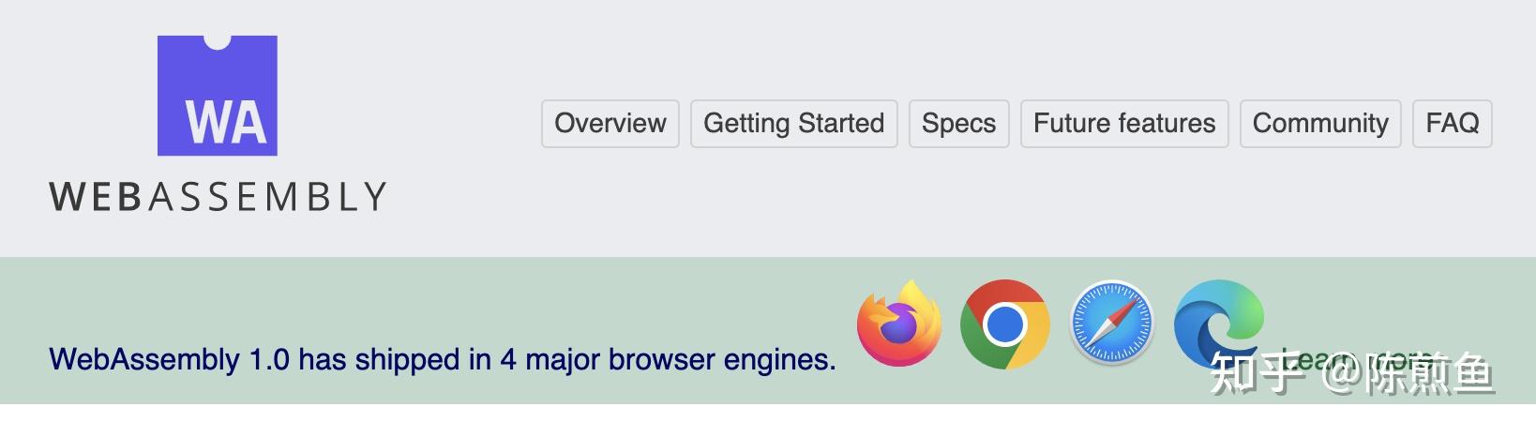Open the Specs section
This screenshot has height=437, width=1536.
(958, 123)
